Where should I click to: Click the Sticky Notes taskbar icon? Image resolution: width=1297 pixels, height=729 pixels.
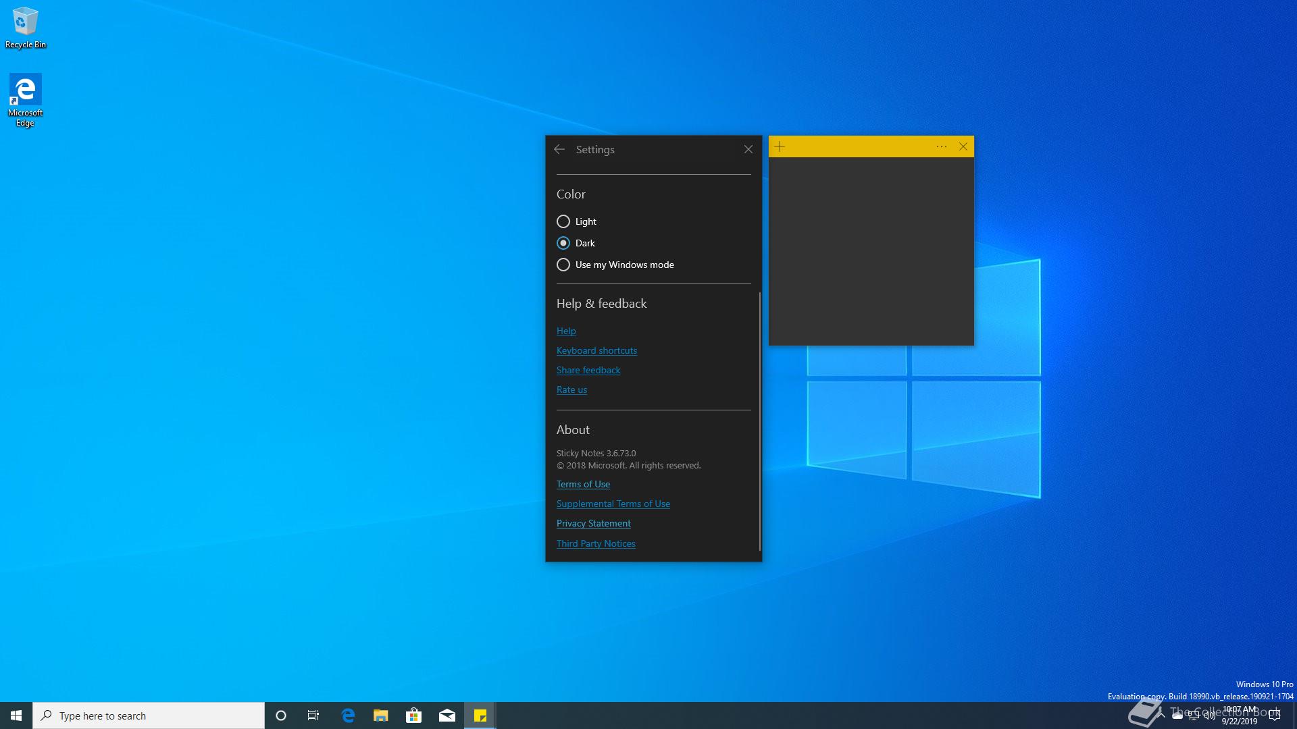[480, 715]
